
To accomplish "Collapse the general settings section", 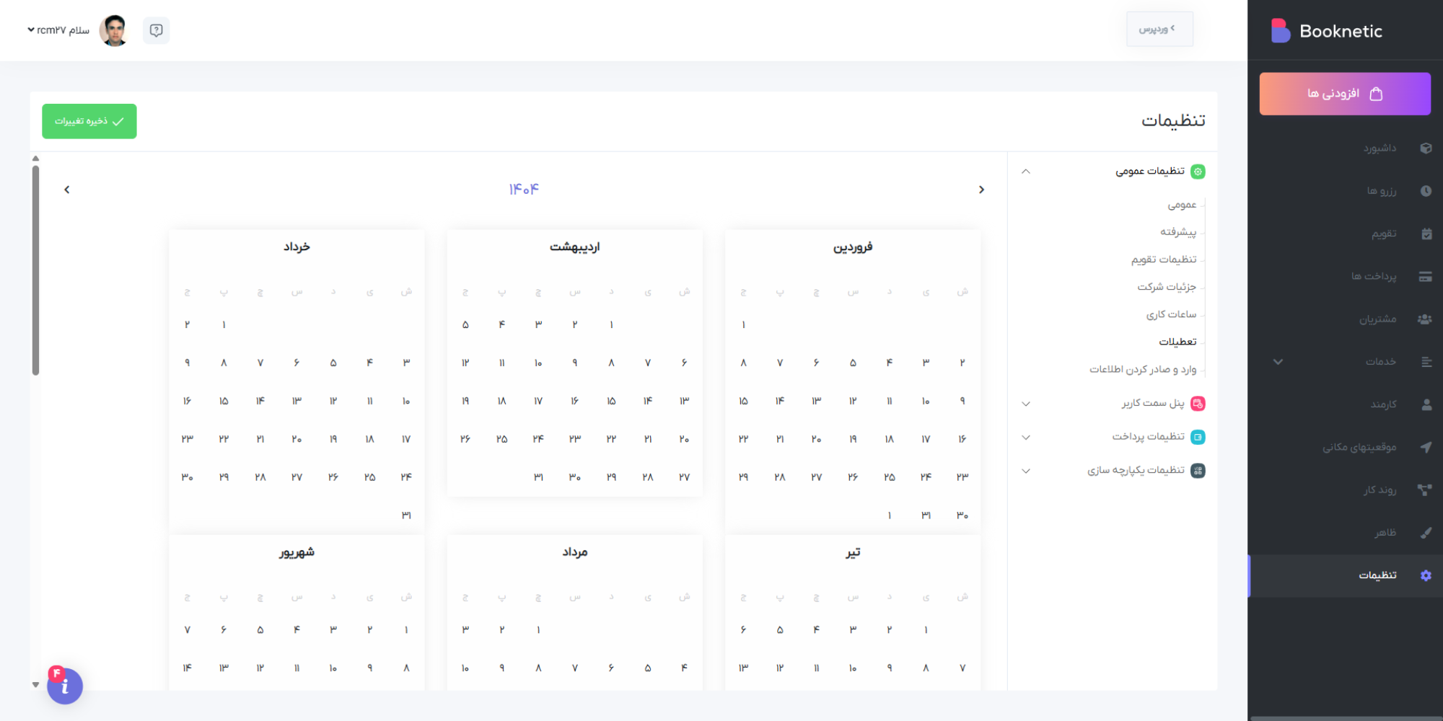I will [x=1026, y=172].
